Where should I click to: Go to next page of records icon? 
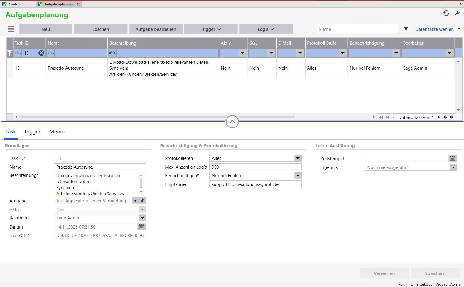pyautogui.click(x=445, y=117)
